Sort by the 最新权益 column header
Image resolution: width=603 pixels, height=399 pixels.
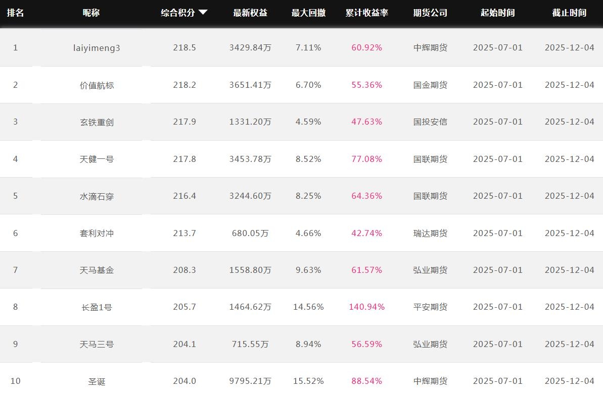(x=250, y=13)
